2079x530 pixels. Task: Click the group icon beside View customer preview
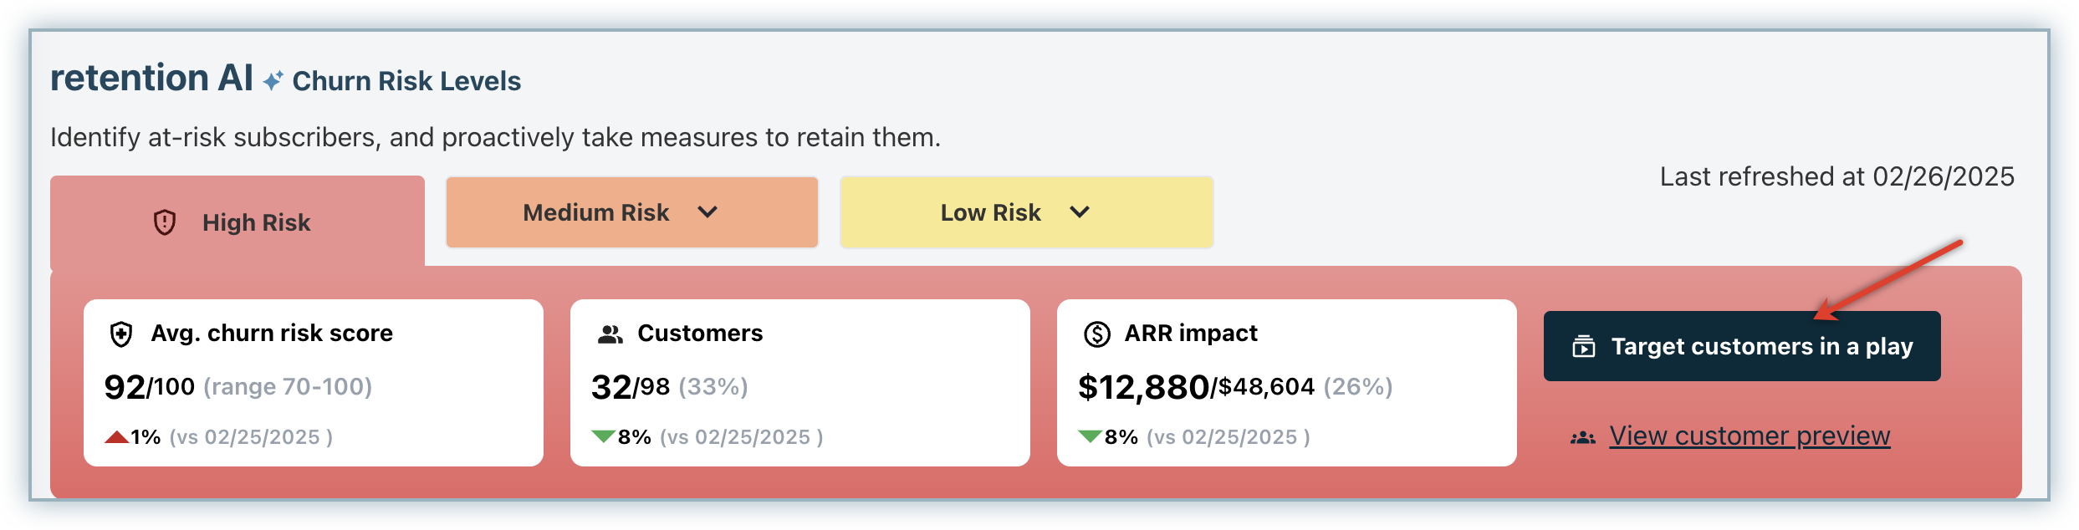click(x=1583, y=437)
